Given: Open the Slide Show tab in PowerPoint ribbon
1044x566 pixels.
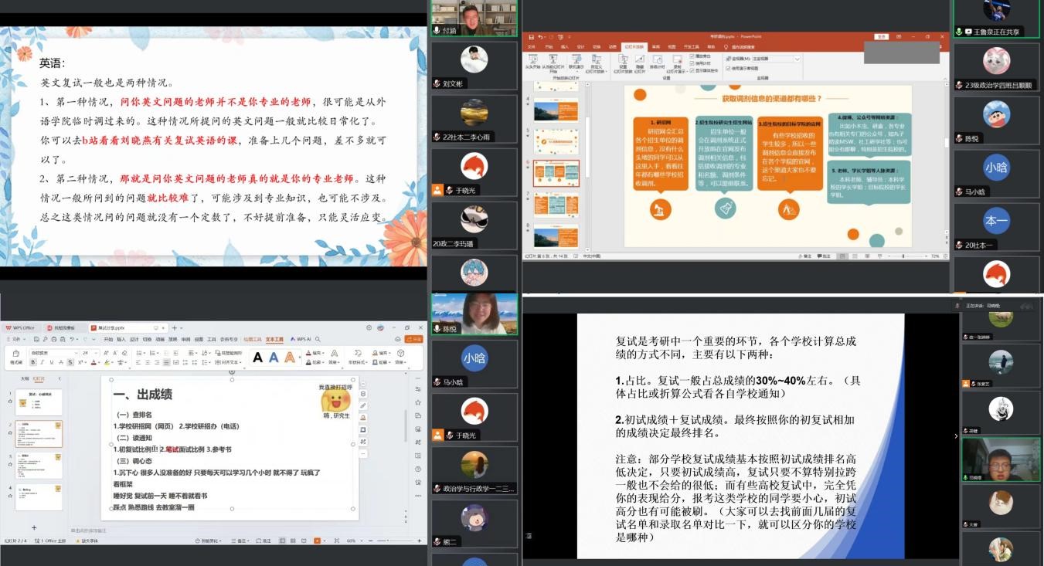Looking at the screenshot, I should tap(635, 46).
